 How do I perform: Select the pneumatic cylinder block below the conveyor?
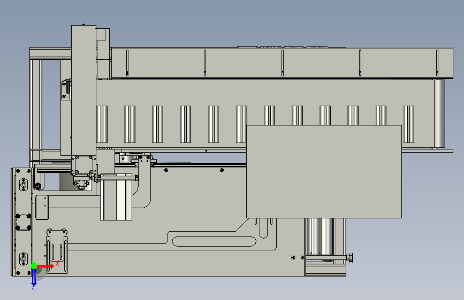point(116,198)
